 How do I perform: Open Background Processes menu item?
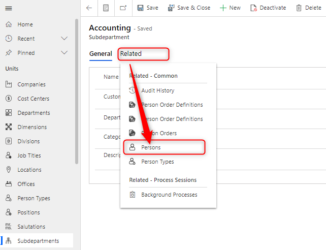(x=169, y=195)
